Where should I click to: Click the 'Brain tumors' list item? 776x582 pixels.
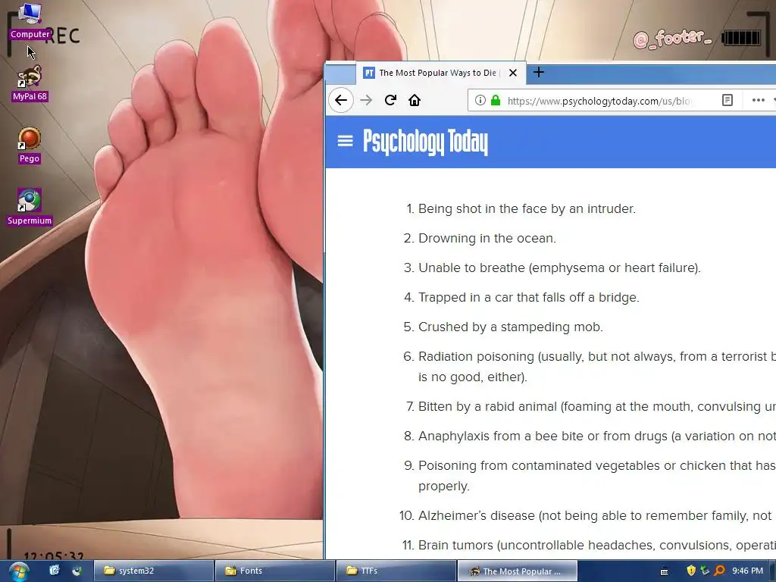click(597, 546)
